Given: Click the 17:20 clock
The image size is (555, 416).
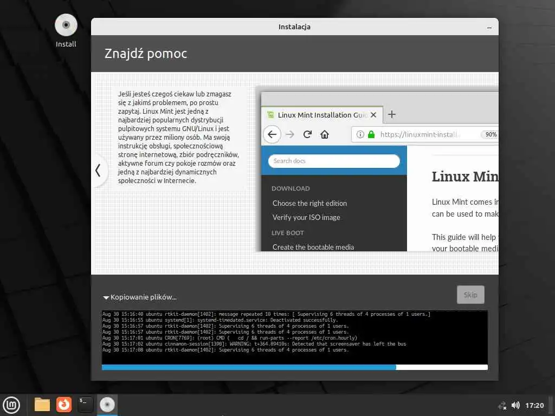Looking at the screenshot, I should pos(534,405).
